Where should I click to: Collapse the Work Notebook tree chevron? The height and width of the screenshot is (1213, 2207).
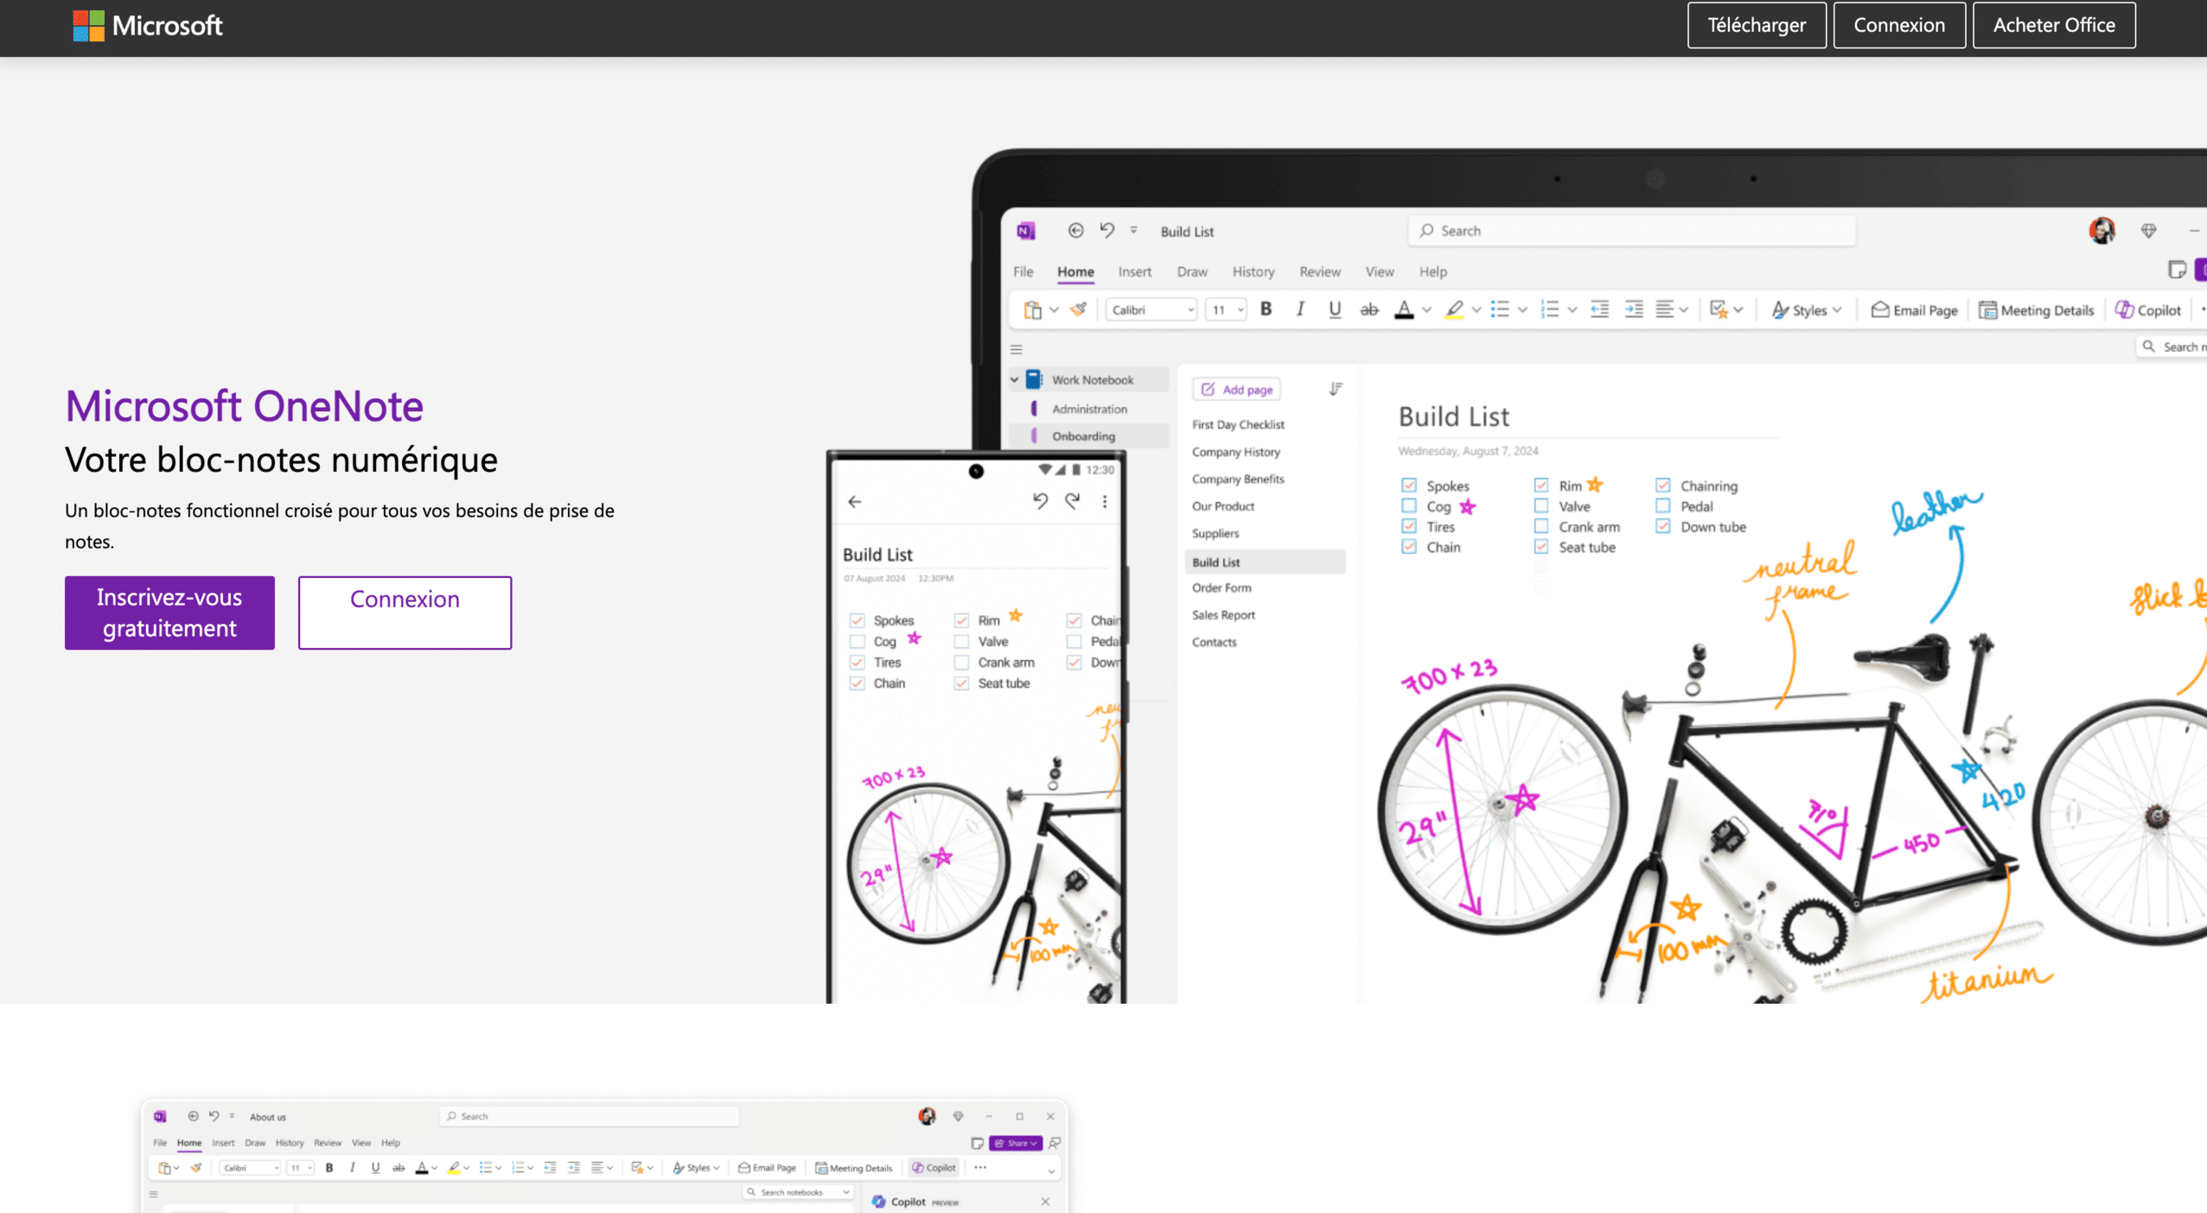tap(1015, 379)
